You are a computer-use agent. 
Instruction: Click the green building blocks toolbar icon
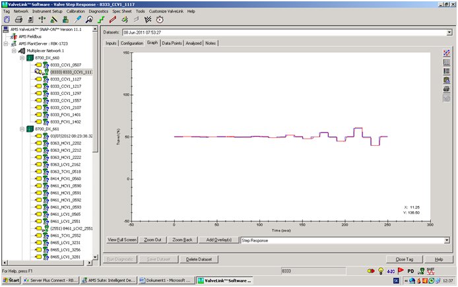click(66, 20)
